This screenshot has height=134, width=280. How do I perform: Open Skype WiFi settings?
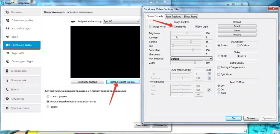(22, 53)
